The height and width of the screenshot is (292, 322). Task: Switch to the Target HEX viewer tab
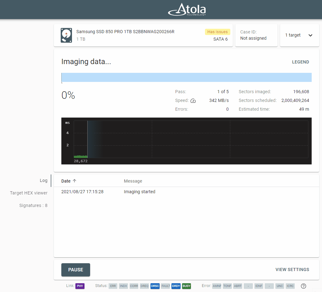tap(29, 193)
